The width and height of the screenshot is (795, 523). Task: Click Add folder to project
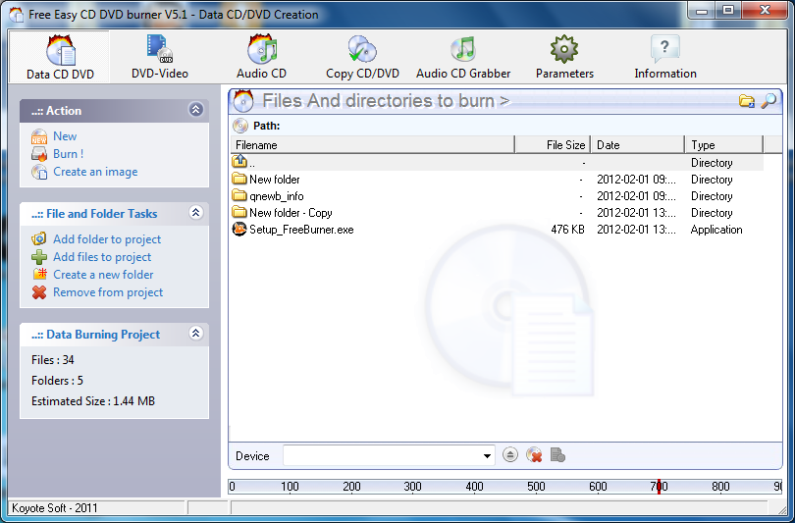click(107, 239)
